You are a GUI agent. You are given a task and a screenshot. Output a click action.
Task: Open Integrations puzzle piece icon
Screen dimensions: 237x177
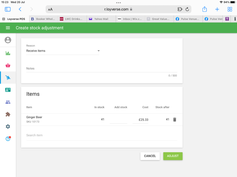(x=8, y=114)
